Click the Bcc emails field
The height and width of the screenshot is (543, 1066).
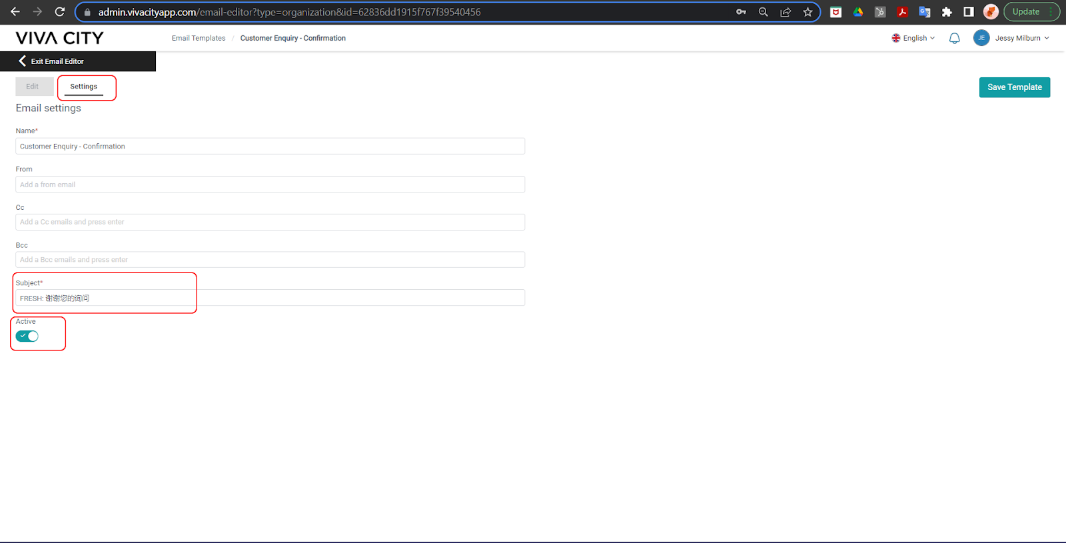(270, 260)
